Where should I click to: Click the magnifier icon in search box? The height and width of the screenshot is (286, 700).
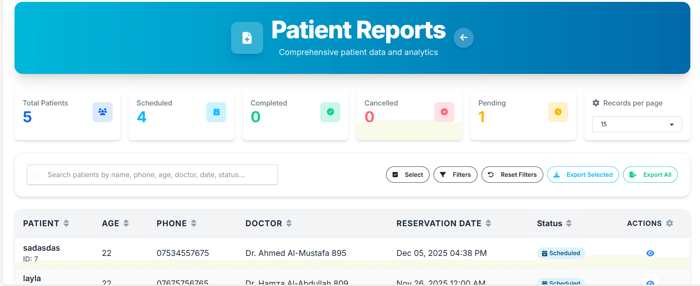(36, 175)
